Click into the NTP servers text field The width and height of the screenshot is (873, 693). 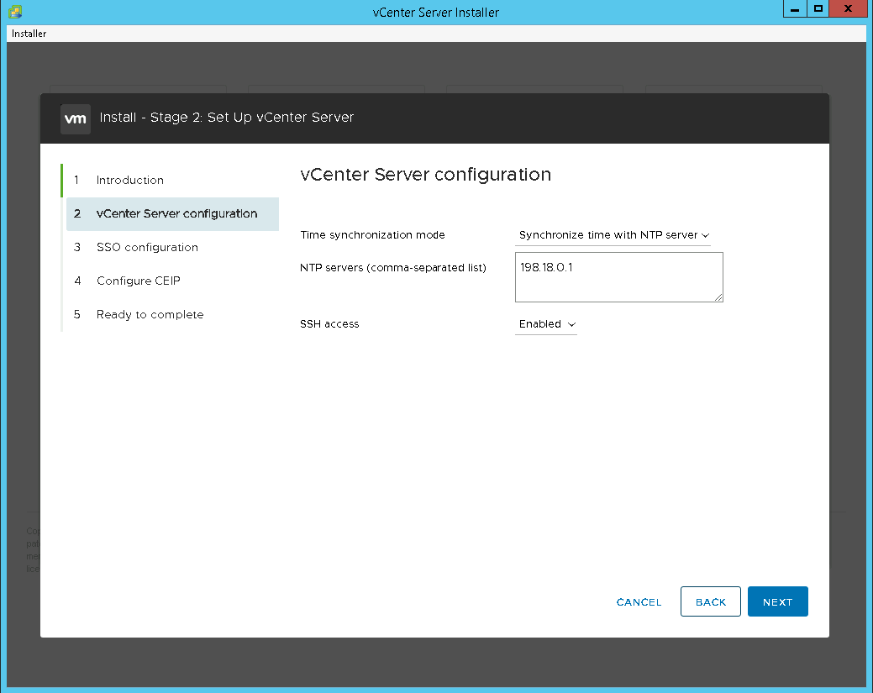[x=618, y=276]
